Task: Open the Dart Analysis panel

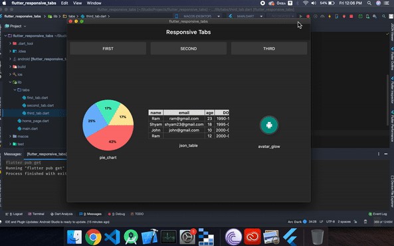Action: [61, 214]
